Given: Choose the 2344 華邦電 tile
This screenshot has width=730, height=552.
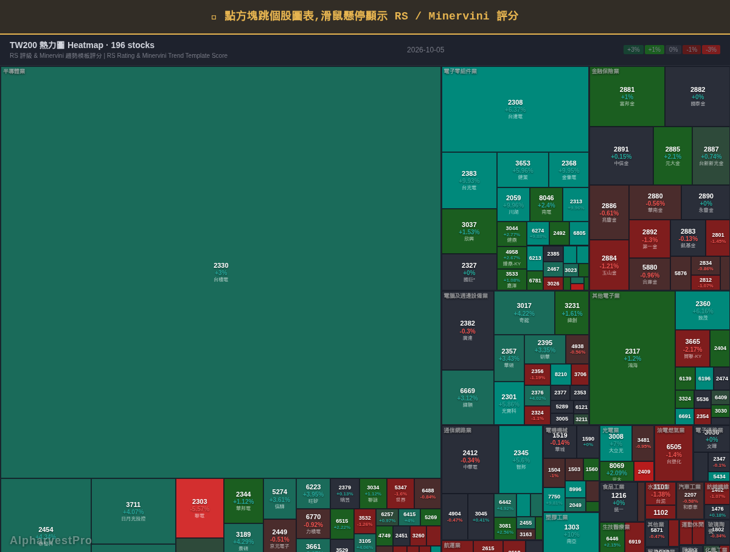Looking at the screenshot, I should pyautogui.click(x=243, y=501).
